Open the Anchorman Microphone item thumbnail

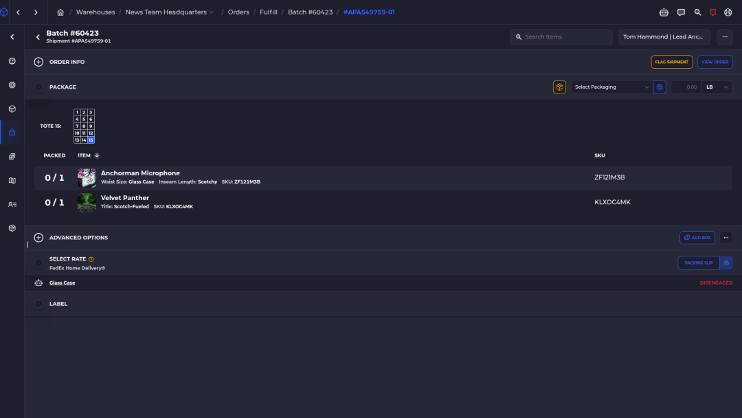tap(87, 178)
